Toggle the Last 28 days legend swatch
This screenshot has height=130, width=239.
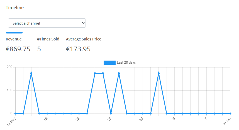pyautogui.click(x=109, y=63)
